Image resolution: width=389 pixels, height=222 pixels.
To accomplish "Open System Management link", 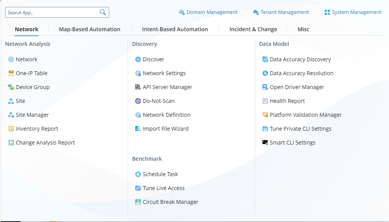I will point(356,12).
